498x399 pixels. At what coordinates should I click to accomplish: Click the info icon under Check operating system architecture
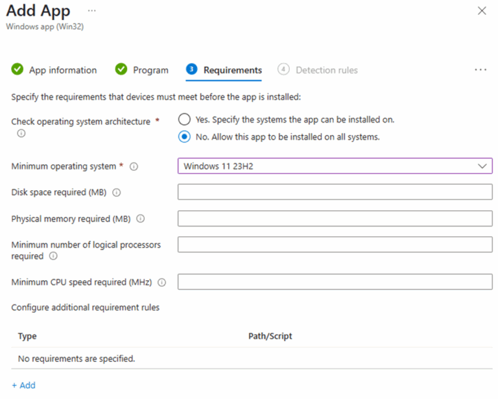[21, 133]
